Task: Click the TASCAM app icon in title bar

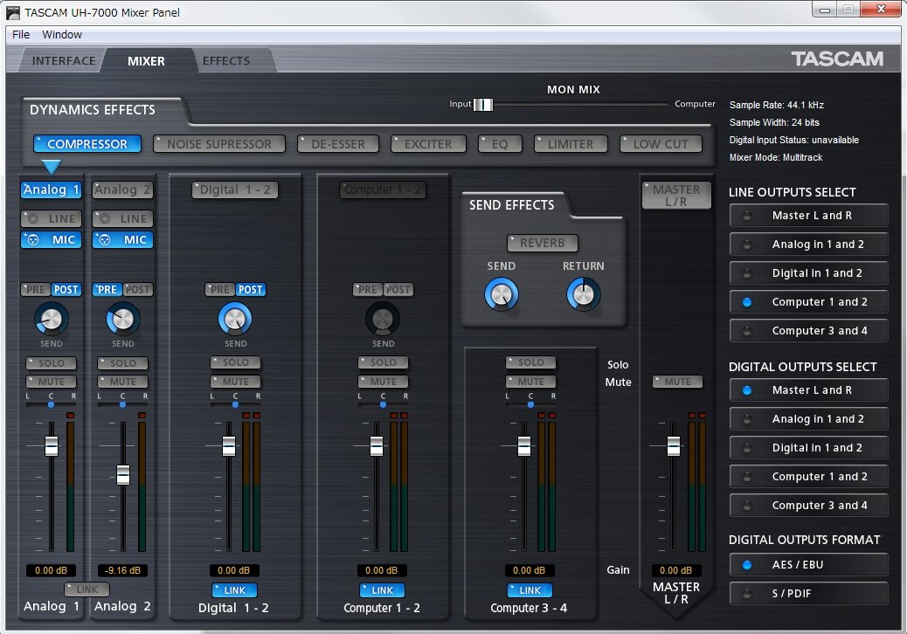Action: coord(15,13)
